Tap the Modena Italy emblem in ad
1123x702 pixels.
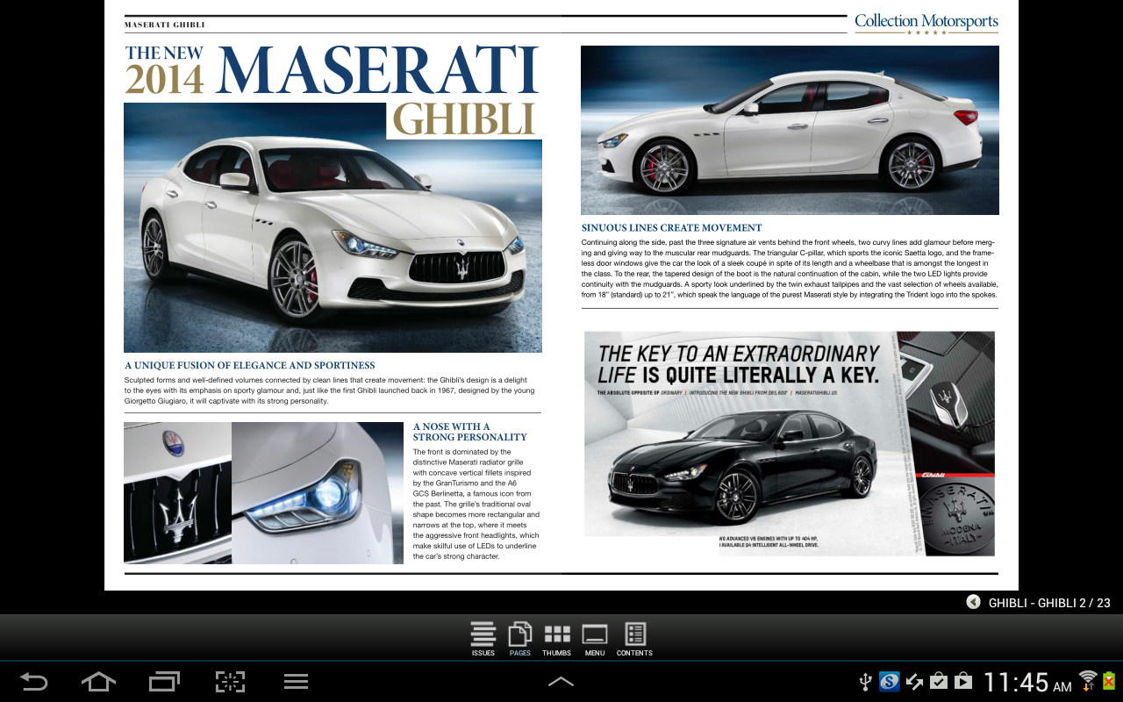click(958, 517)
